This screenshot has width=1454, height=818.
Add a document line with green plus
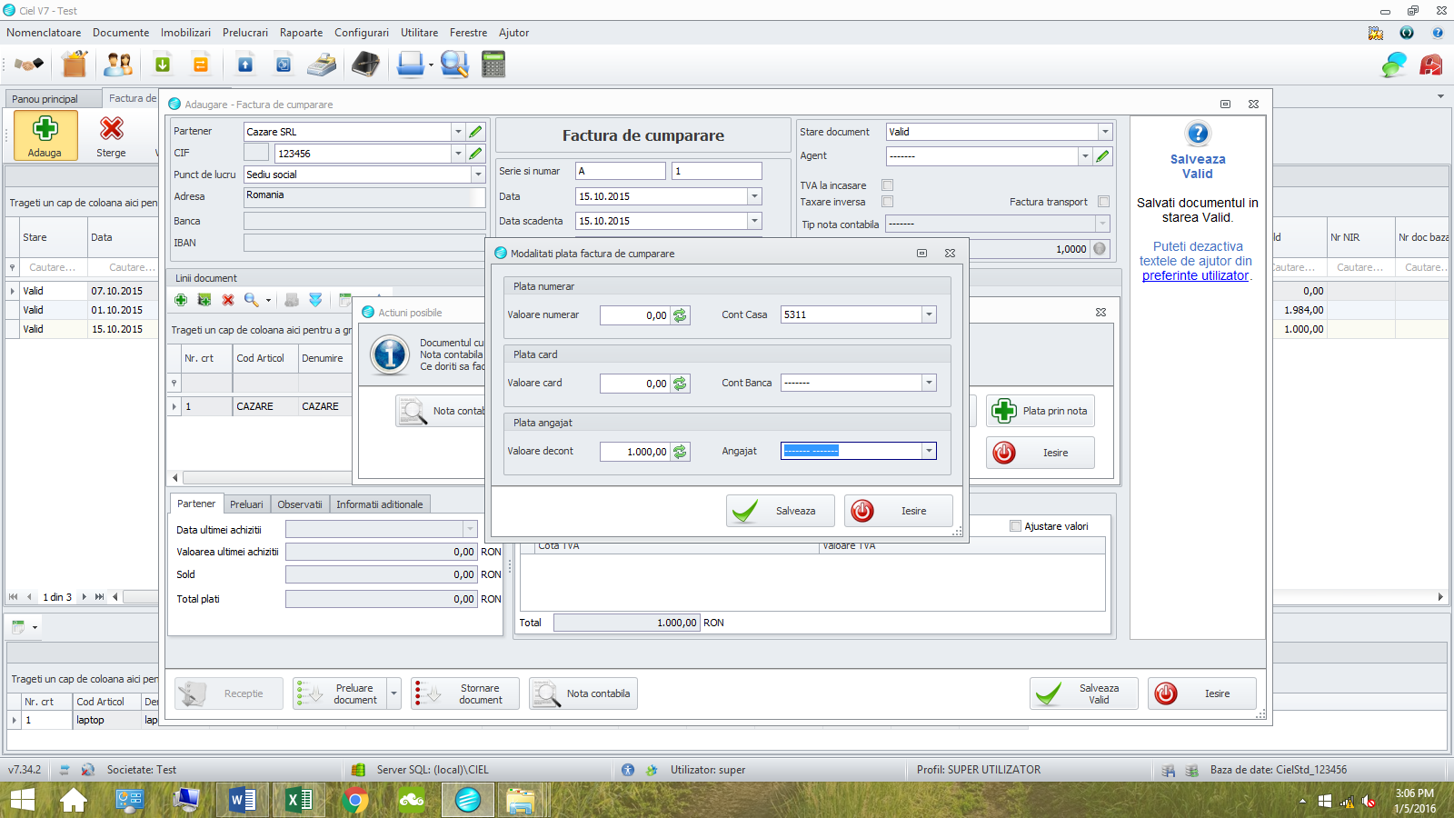(181, 300)
